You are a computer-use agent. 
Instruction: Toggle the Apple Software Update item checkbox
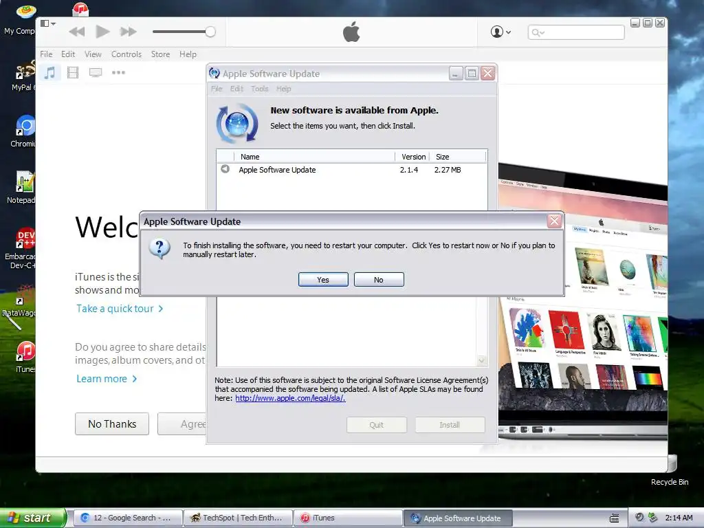(225, 169)
